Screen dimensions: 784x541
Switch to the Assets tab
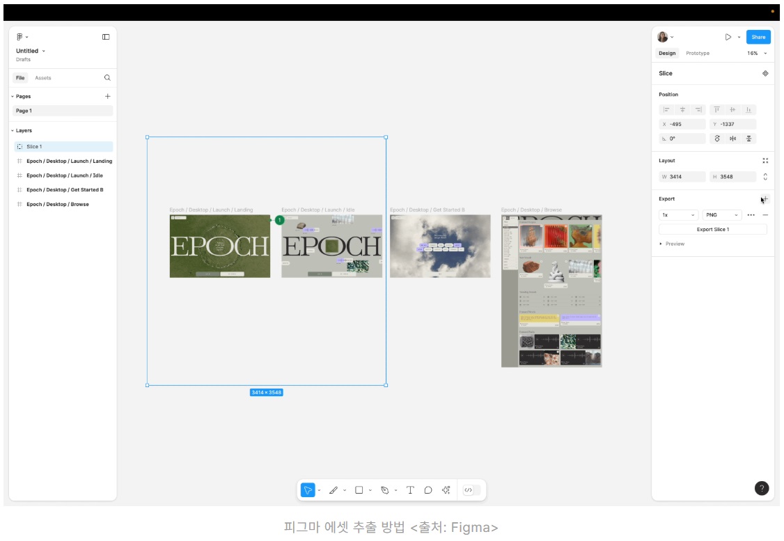coord(43,78)
